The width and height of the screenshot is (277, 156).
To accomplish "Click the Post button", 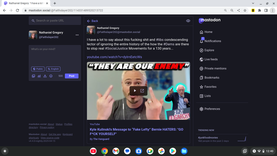I will [71, 76].
